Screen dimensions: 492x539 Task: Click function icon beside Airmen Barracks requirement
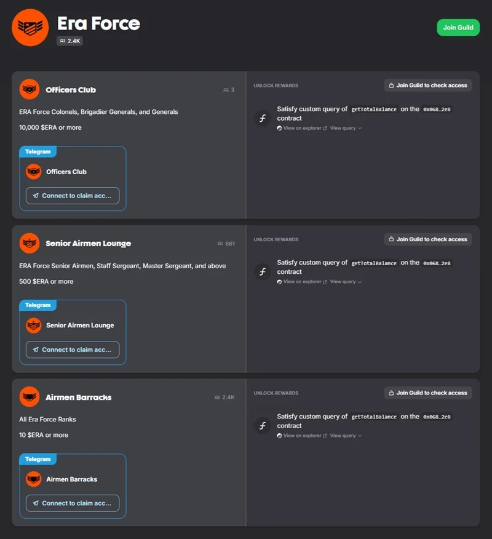tap(263, 426)
